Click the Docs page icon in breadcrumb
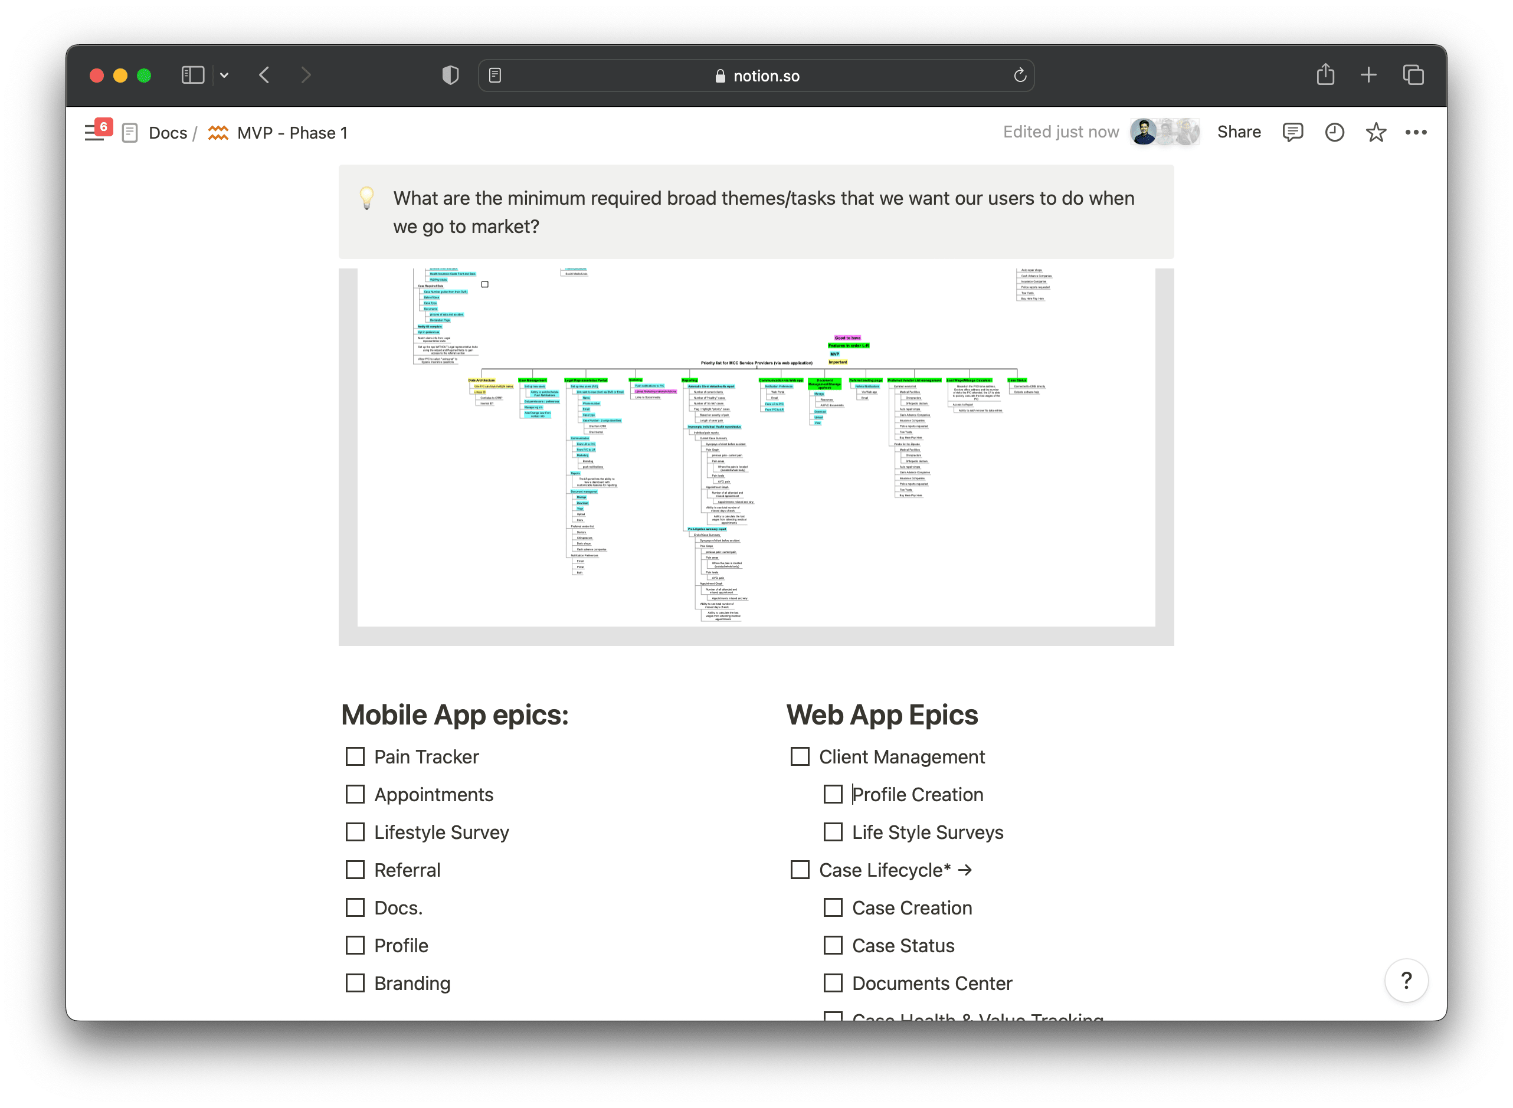 coord(130,133)
